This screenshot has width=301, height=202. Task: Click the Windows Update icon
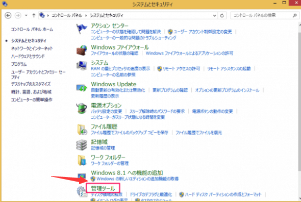tap(82, 88)
